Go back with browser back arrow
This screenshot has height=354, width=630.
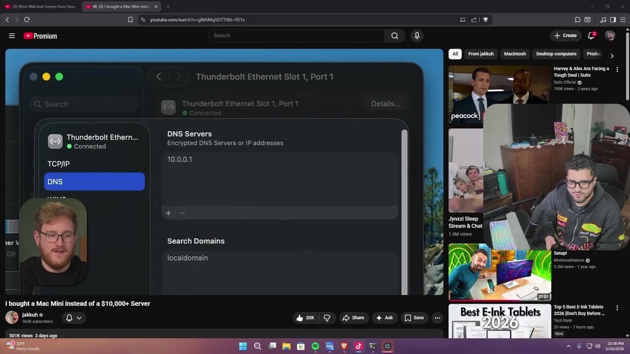tap(7, 20)
